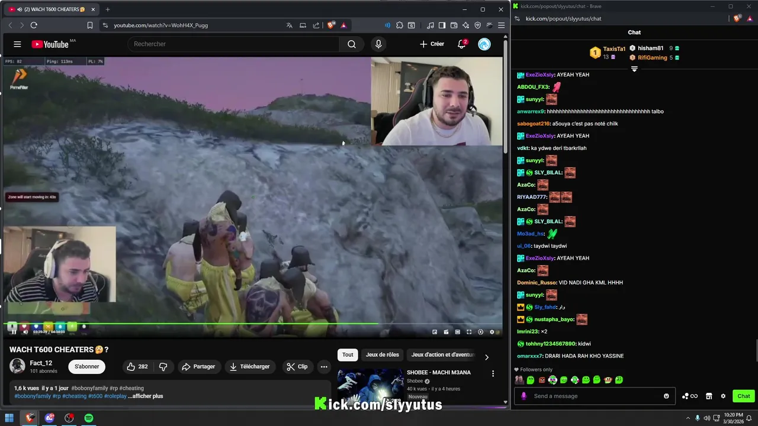Click the Partager share button

coord(198,367)
